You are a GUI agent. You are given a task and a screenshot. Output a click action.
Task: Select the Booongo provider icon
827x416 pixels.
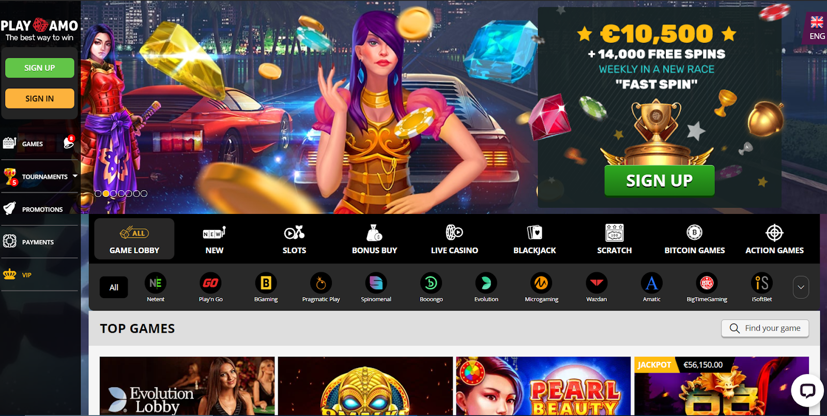(431, 283)
